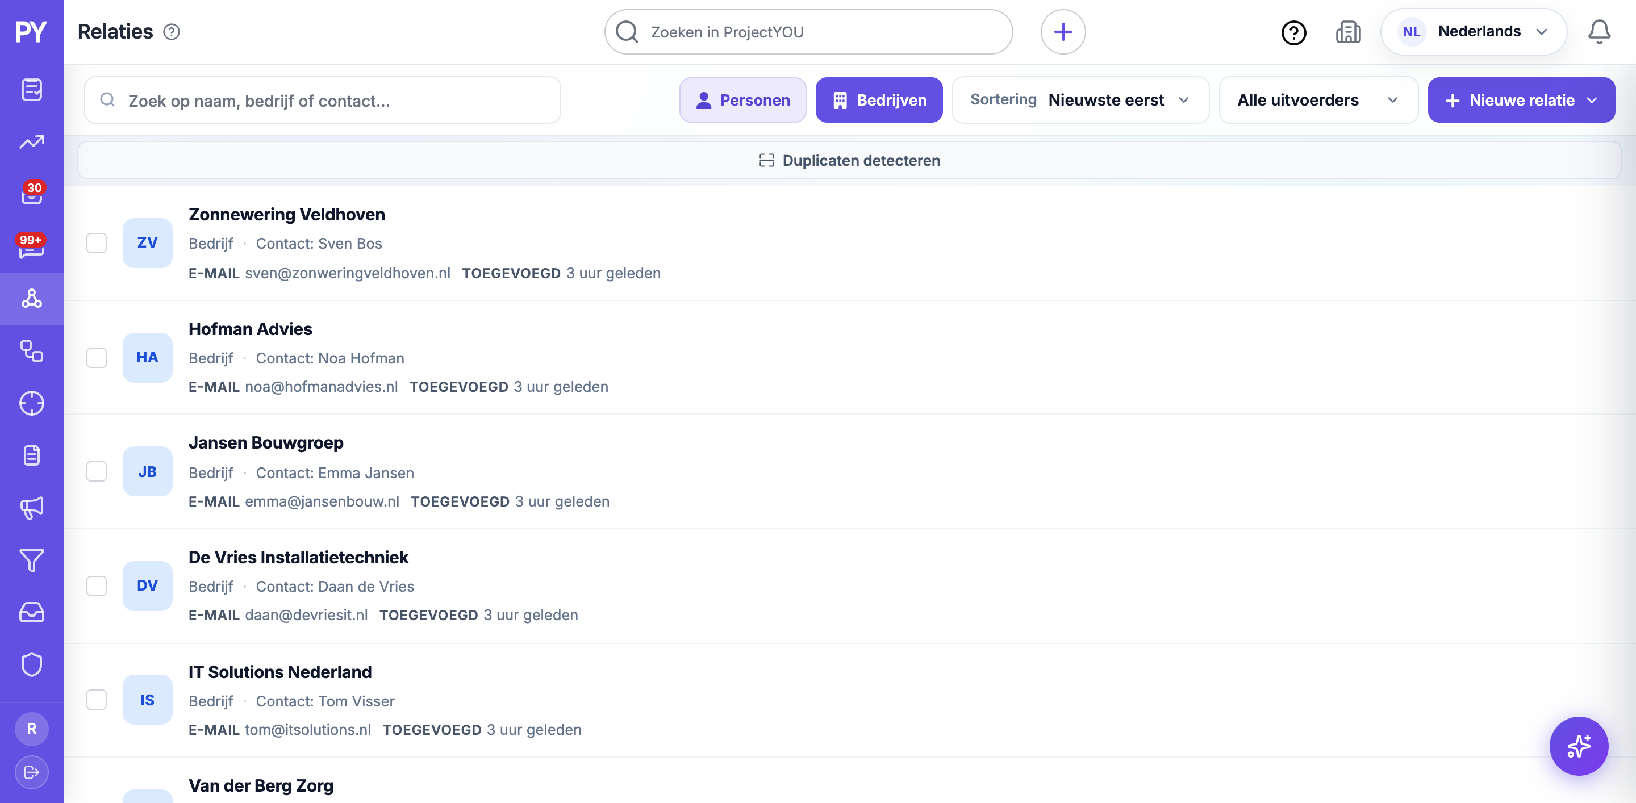Select the Jansen Bouwgroep checkbox
1636x803 pixels.
[97, 472]
